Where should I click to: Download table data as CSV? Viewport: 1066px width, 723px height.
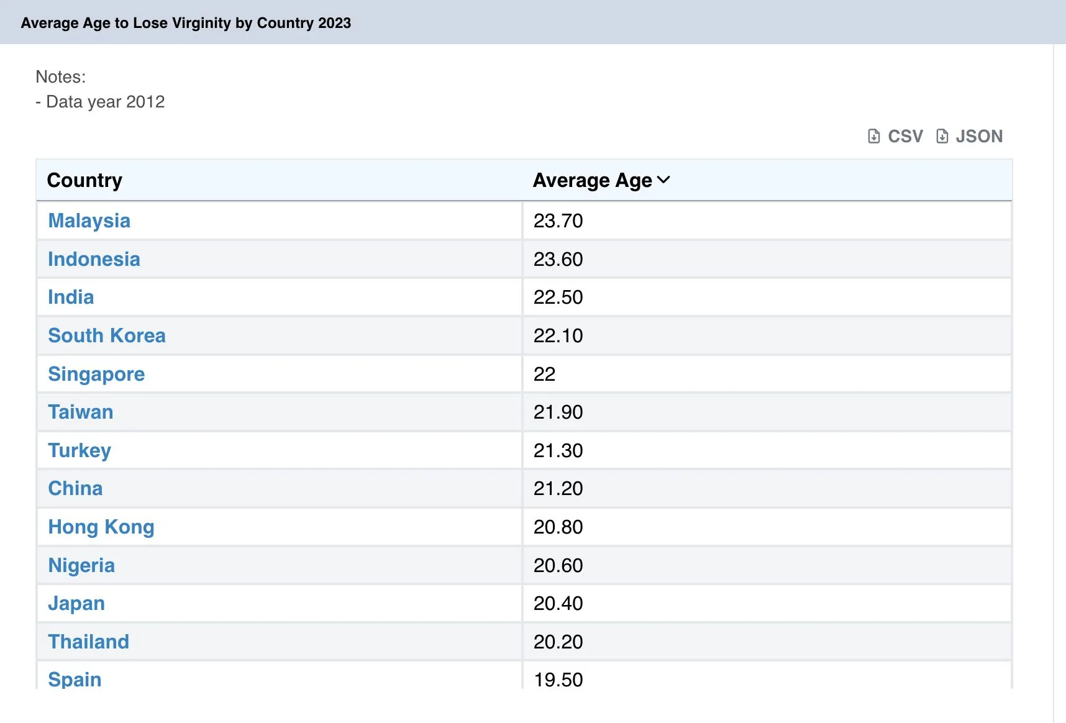click(904, 136)
